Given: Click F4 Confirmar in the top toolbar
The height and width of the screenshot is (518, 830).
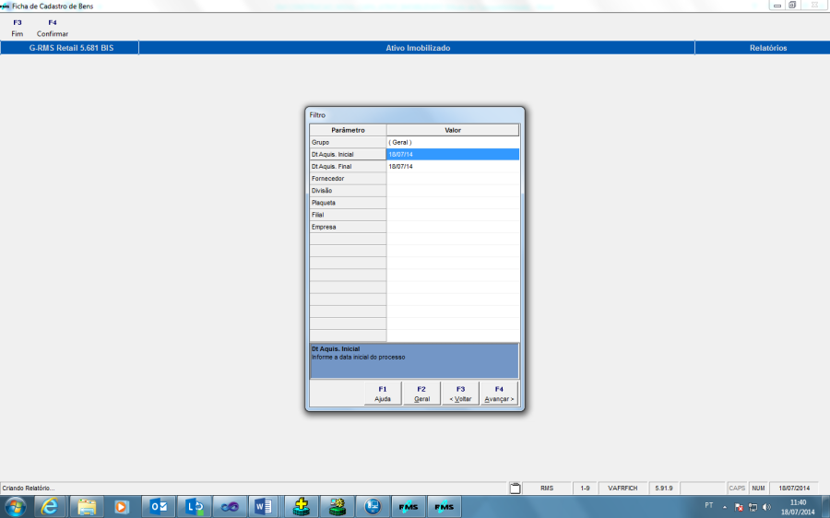Looking at the screenshot, I should [53, 28].
